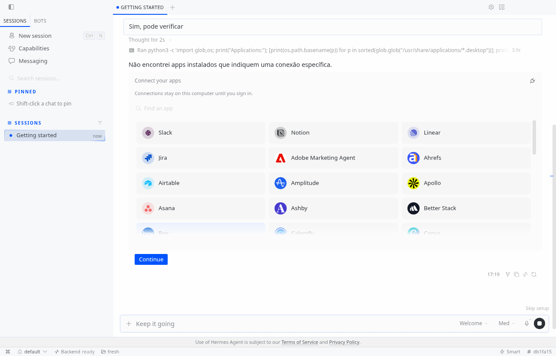The image size is (556, 356).
Task: Switch to the BOTS tab
Action: point(40,21)
